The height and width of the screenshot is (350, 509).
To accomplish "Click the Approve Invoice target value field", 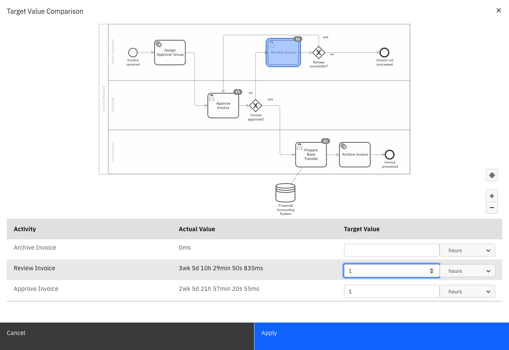I will tap(392, 292).
